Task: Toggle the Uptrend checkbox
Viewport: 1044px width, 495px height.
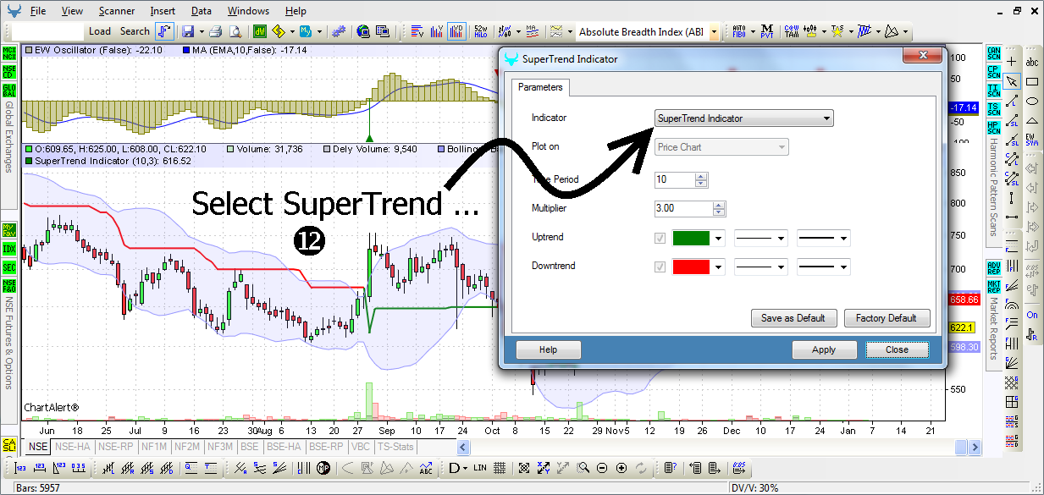Action: pyautogui.click(x=660, y=238)
